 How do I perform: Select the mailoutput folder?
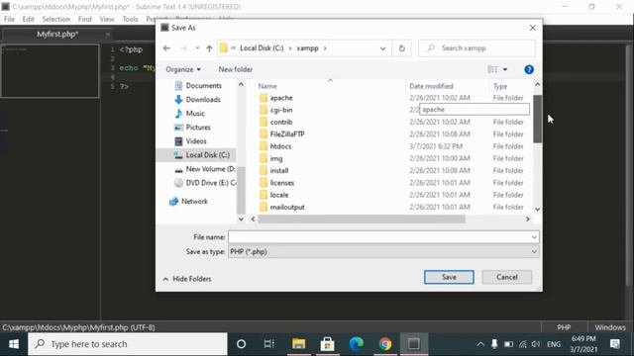click(287, 207)
